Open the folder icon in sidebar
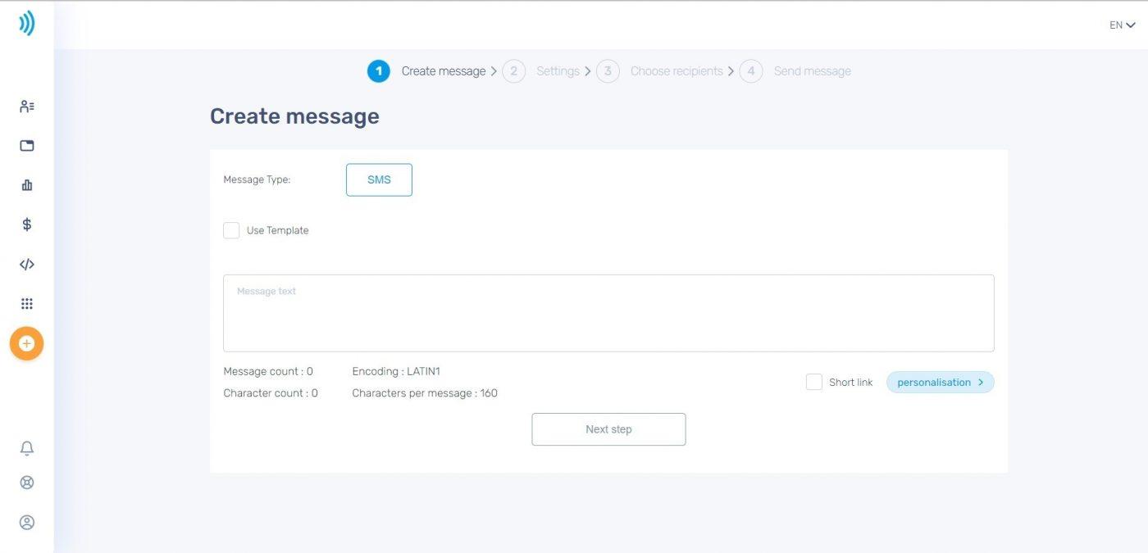The image size is (1148, 553). pos(27,146)
